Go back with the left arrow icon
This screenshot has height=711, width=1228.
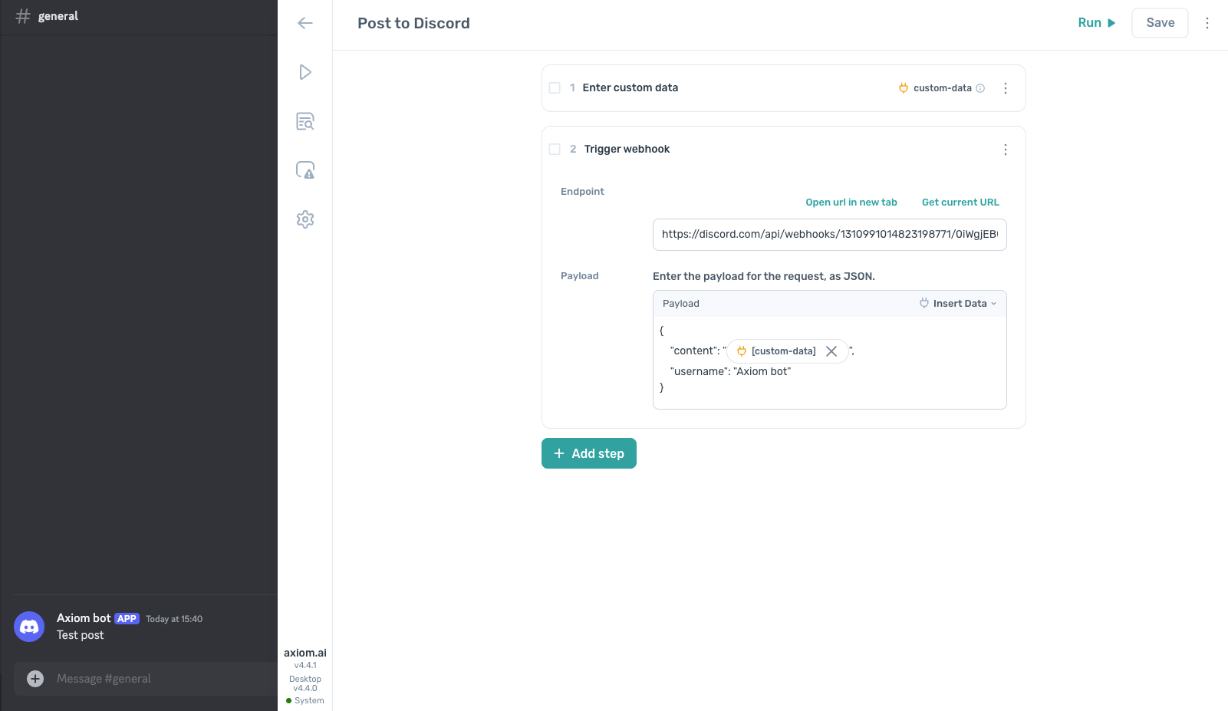(x=305, y=23)
